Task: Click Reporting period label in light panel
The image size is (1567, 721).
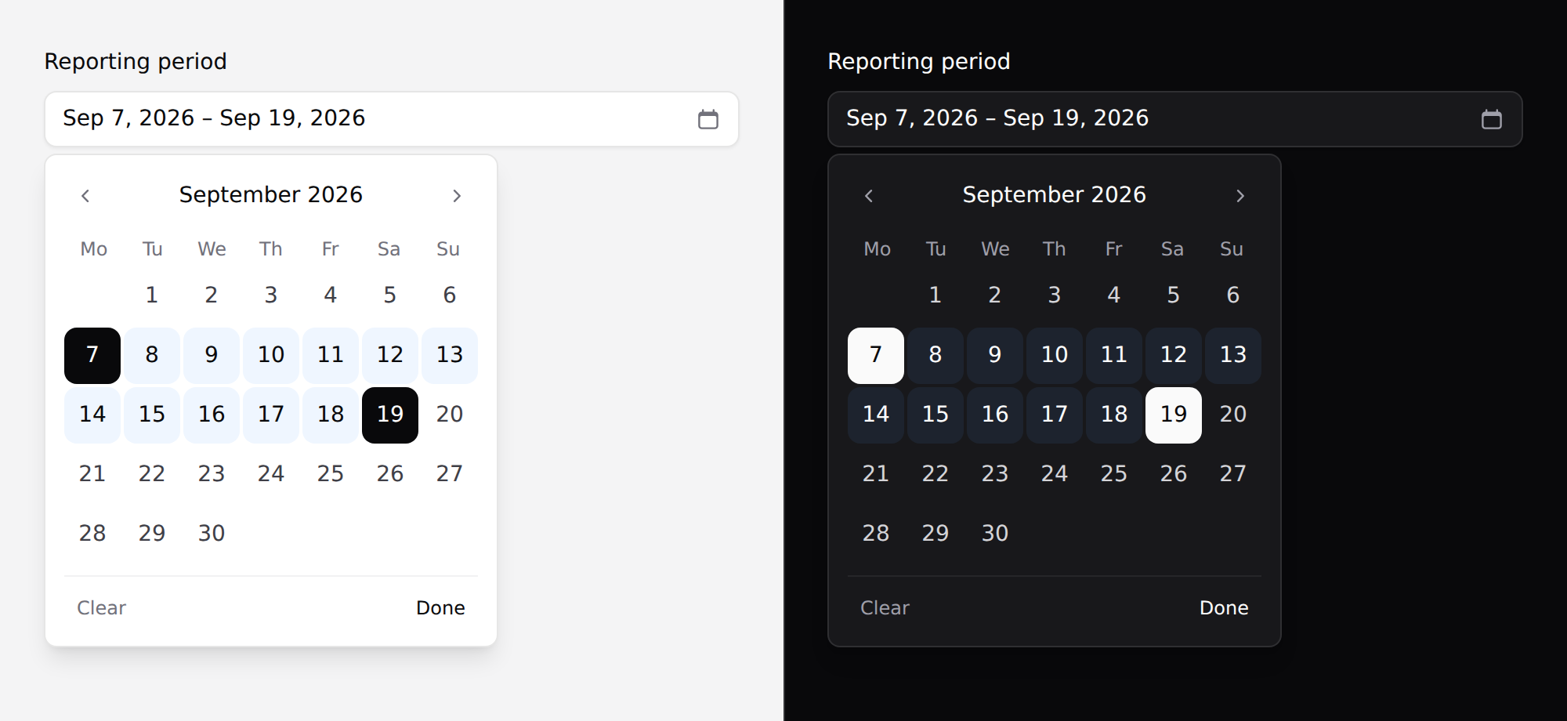Action: pos(136,62)
